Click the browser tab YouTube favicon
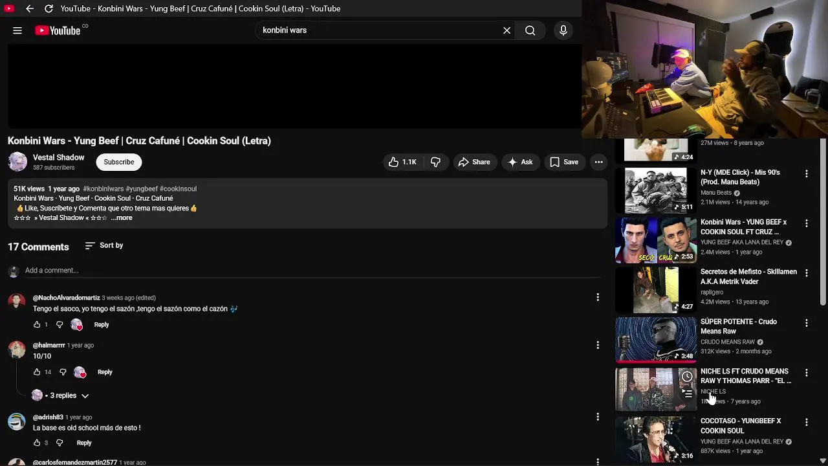This screenshot has width=828, height=466. point(9,8)
